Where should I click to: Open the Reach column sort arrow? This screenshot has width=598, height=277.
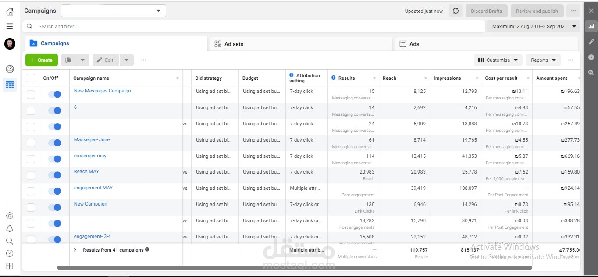(x=426, y=78)
